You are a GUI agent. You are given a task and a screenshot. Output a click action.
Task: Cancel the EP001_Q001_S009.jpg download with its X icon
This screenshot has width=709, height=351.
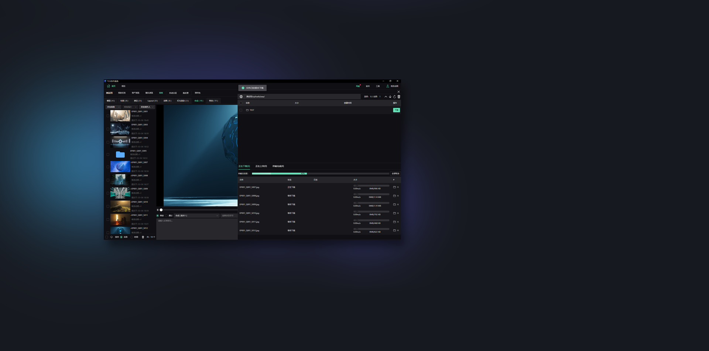coord(398,205)
